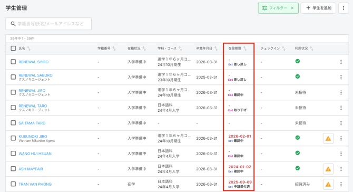The image size is (353, 192).
Task: Click the 39件中 1 - 39件 count text
Action: point(22,39)
